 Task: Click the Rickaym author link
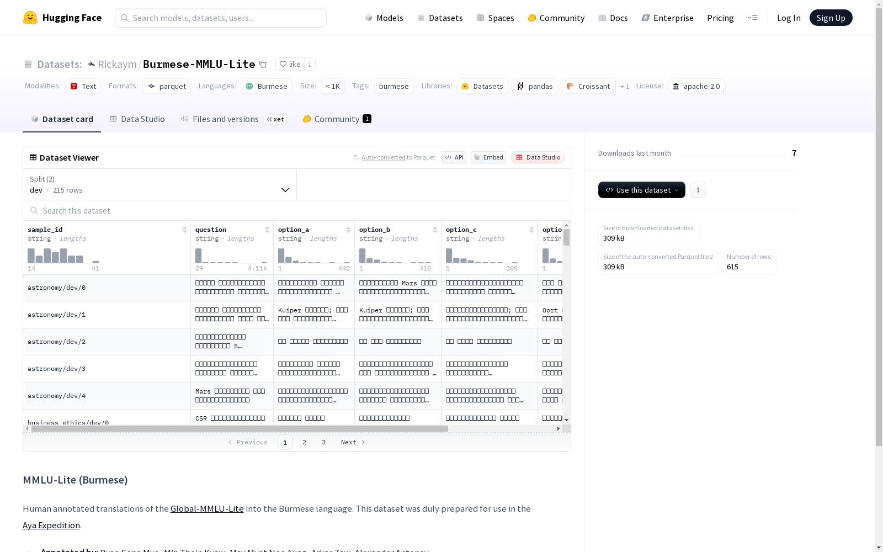[117, 64]
